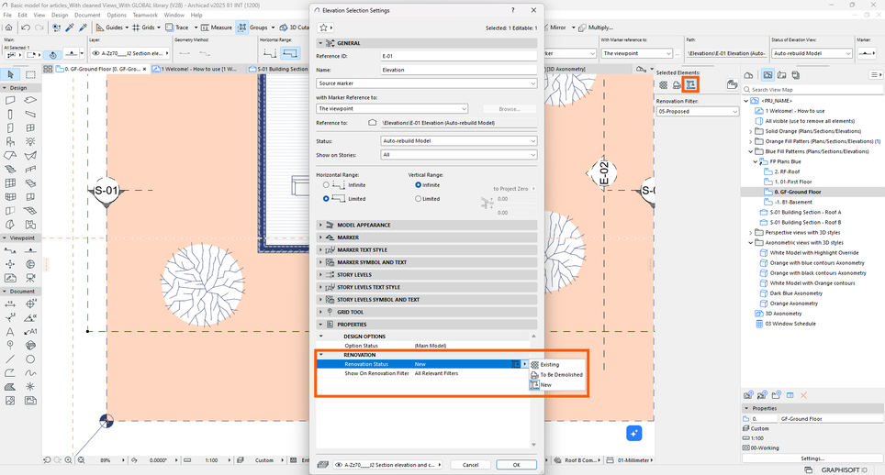
Task: Open the Source marker dropdown
Action: pyautogui.click(x=426, y=83)
